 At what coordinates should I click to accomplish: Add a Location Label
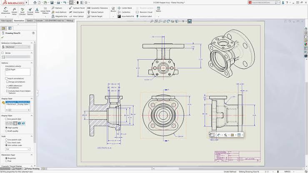(144, 17)
